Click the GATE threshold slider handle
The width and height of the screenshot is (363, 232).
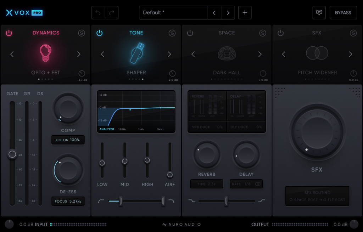[12, 154]
